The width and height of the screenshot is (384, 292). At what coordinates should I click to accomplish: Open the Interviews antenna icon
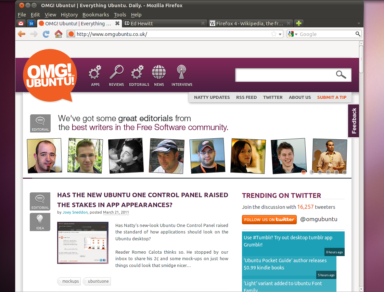point(182,73)
